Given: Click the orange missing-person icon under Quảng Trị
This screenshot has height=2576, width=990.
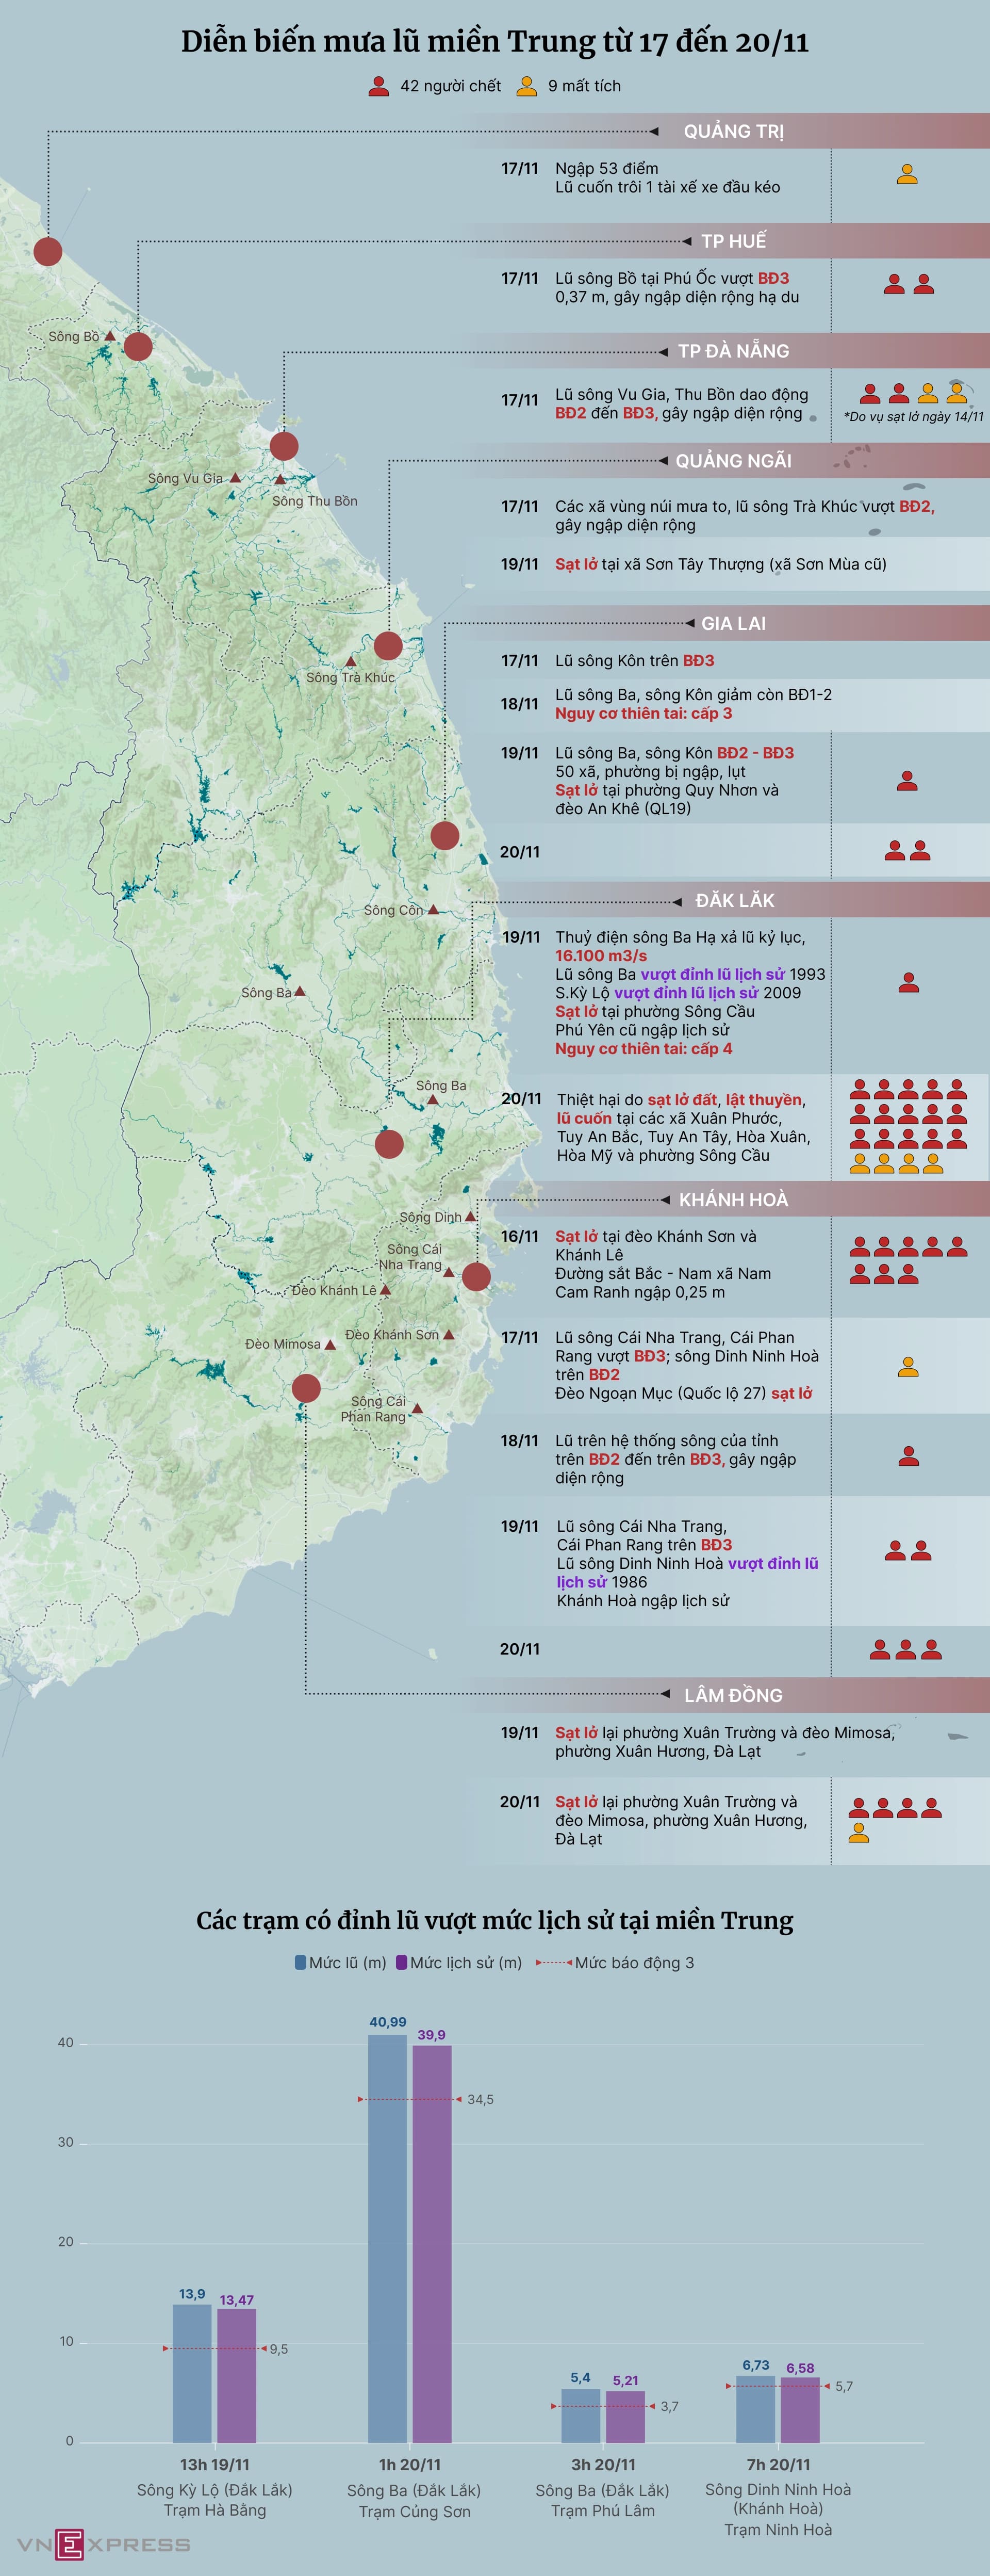Looking at the screenshot, I should pyautogui.click(x=907, y=175).
